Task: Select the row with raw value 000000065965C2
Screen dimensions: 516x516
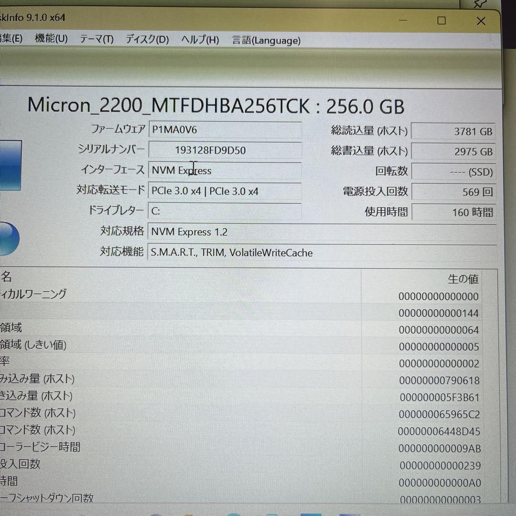Action: (x=242, y=414)
